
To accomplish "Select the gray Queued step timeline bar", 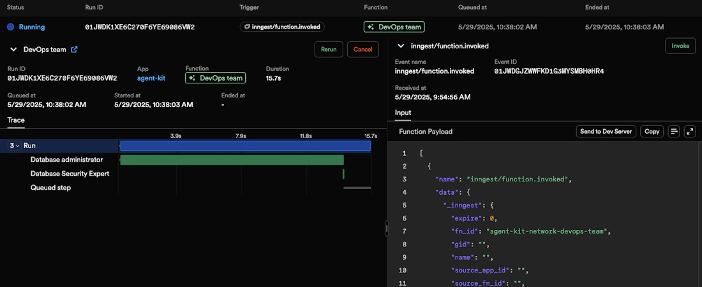I will coord(357,188).
